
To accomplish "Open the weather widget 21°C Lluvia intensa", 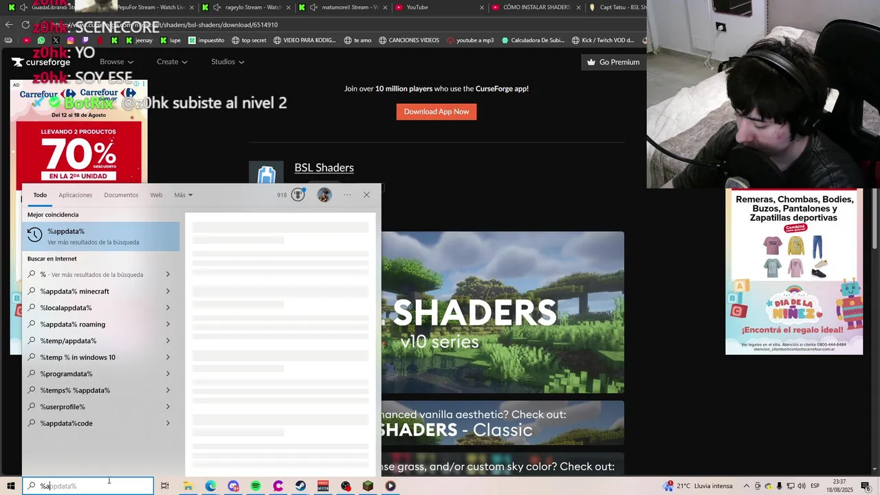I will point(698,486).
